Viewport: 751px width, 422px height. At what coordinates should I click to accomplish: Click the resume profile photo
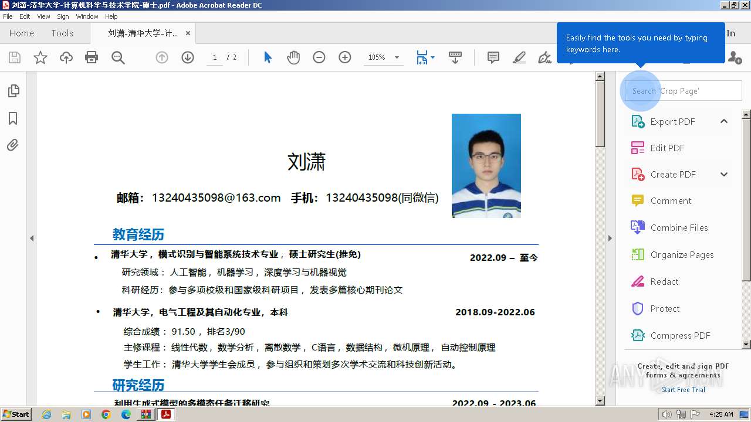486,166
